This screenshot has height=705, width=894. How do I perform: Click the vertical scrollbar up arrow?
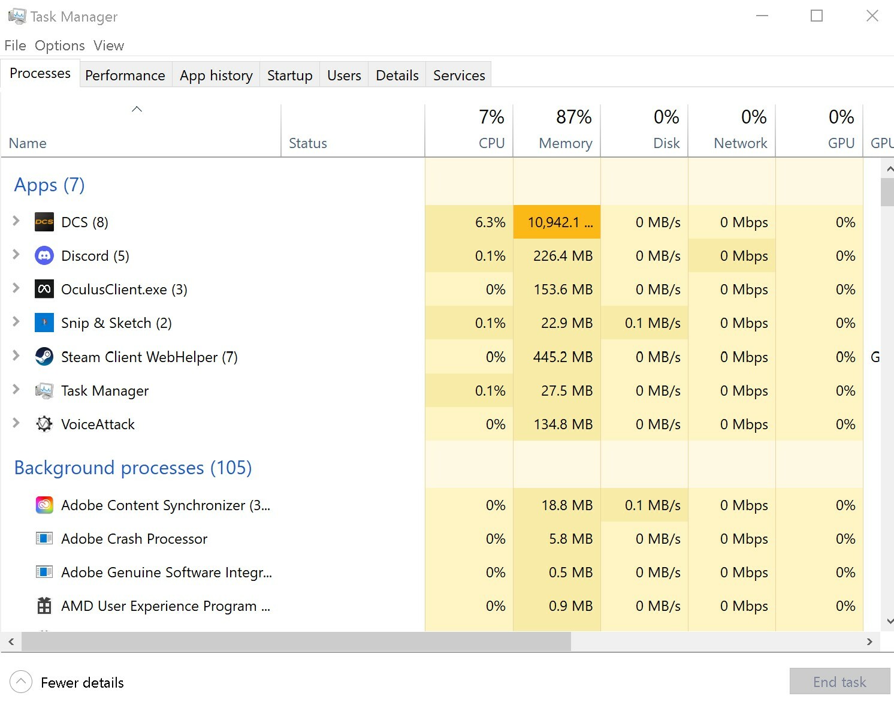(889, 170)
